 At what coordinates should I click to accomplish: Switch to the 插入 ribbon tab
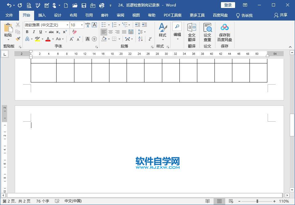coord(42,15)
